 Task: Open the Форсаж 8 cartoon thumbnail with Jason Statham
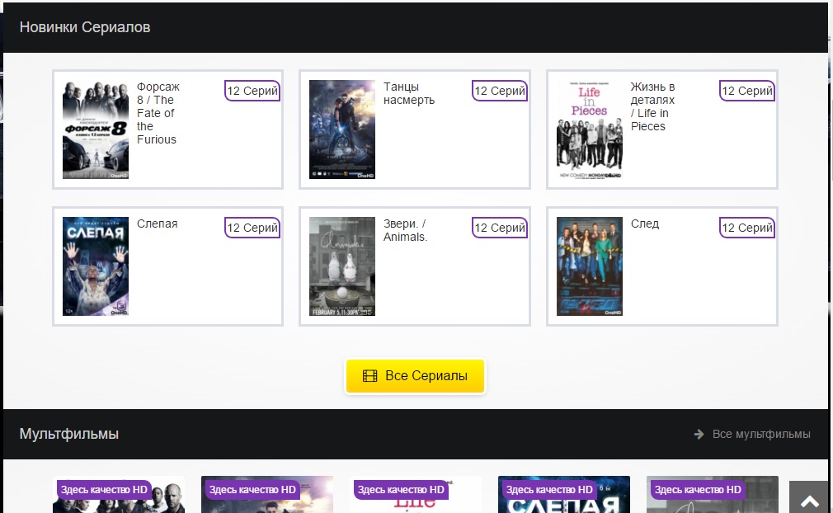click(x=119, y=495)
